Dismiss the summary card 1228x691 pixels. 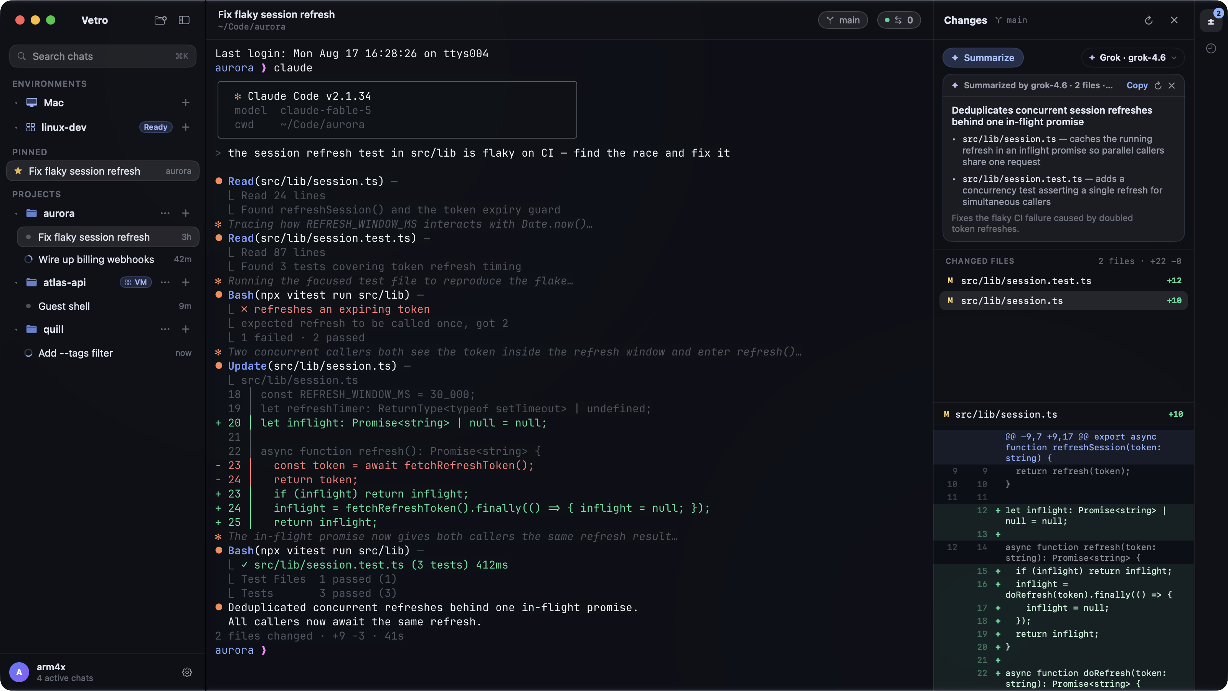[1172, 85]
